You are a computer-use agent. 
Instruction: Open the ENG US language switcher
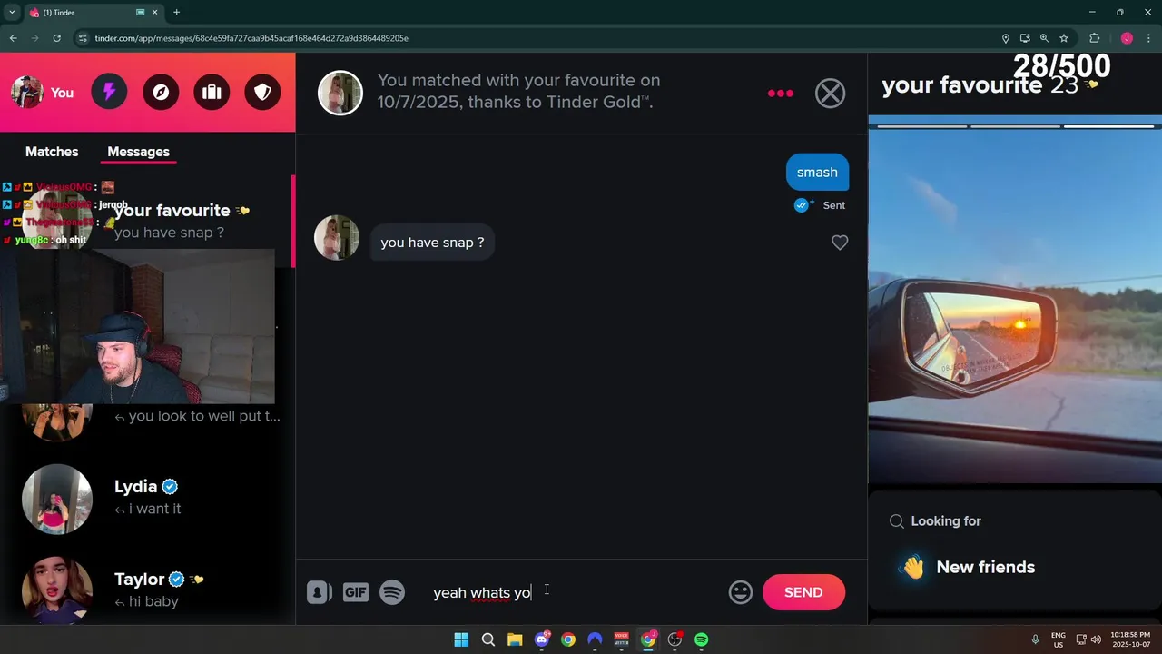click(1059, 639)
